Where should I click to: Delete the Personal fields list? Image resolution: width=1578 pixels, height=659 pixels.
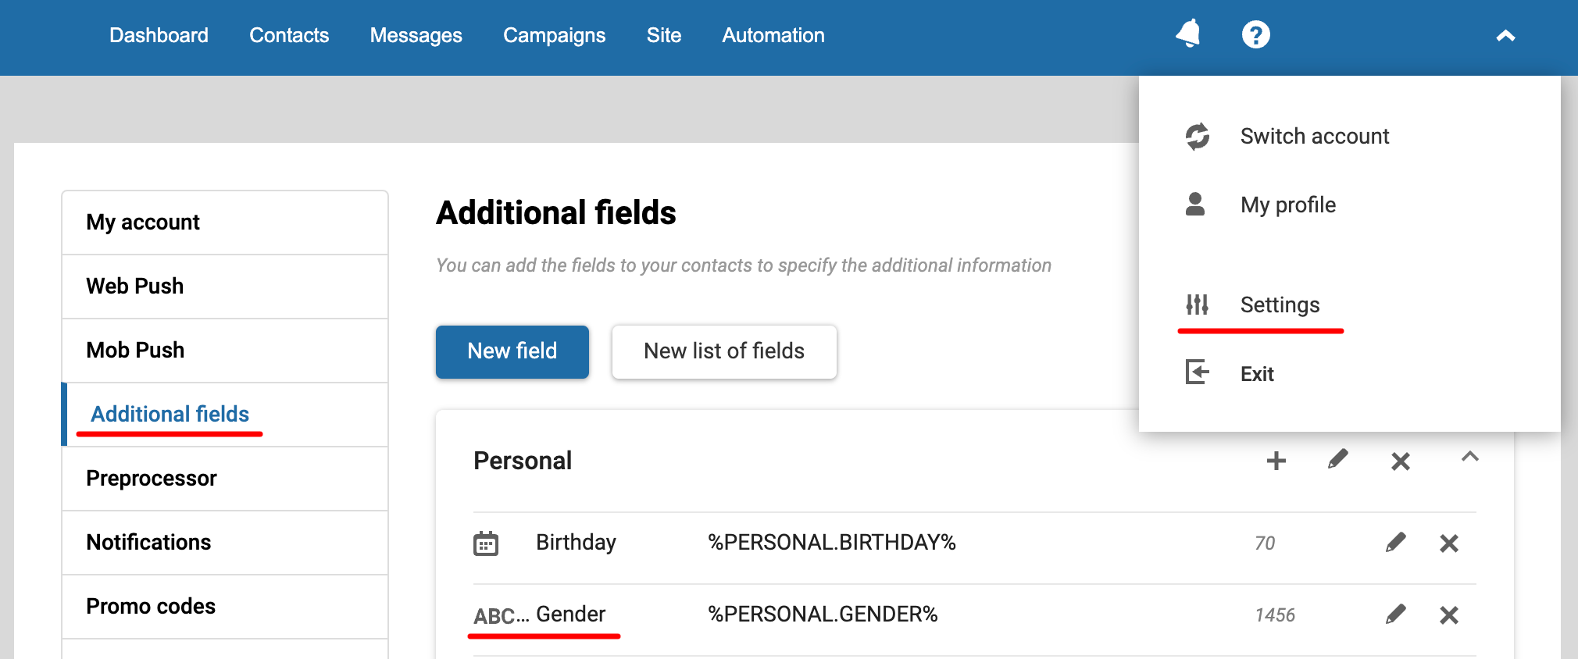click(1400, 461)
